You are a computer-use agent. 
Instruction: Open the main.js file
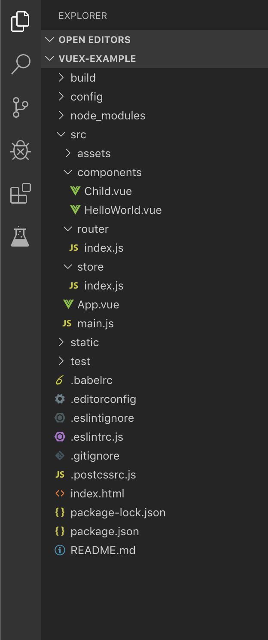click(x=95, y=323)
